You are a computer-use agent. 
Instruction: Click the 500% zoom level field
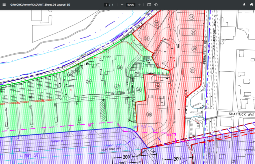131,5
